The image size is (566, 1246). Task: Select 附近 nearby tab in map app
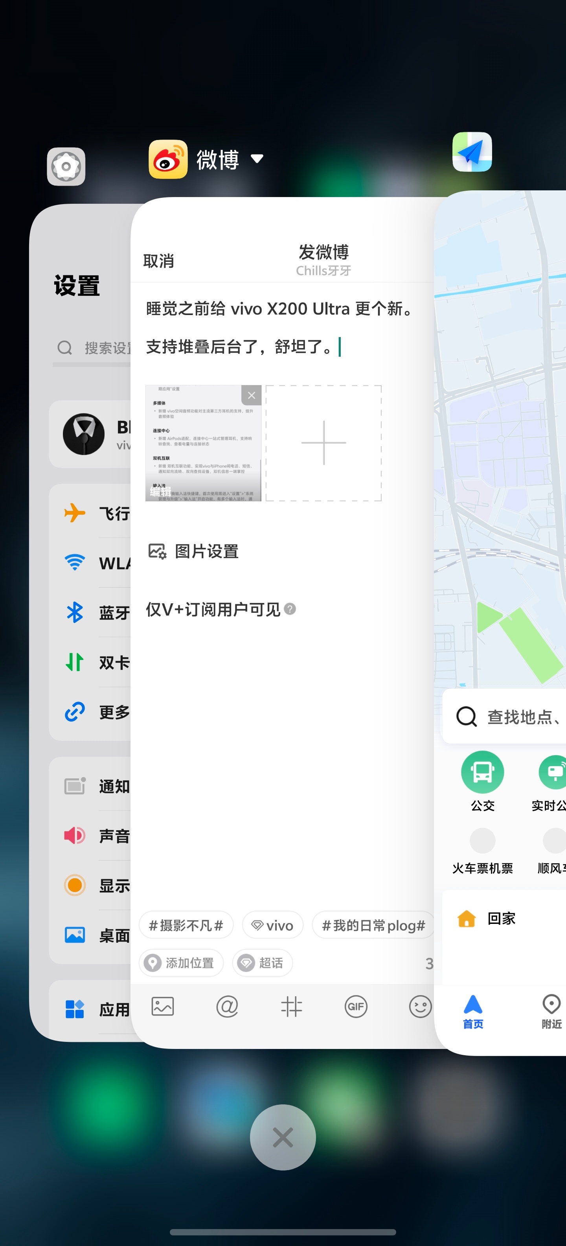(x=551, y=1012)
